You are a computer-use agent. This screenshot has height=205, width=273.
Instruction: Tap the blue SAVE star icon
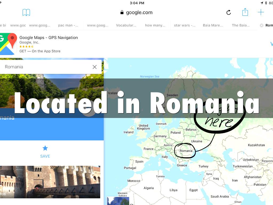45,148
